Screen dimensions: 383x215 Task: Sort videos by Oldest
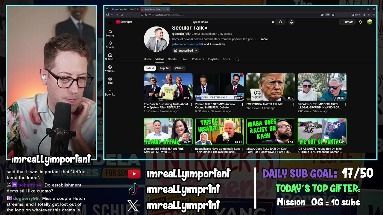180,68
